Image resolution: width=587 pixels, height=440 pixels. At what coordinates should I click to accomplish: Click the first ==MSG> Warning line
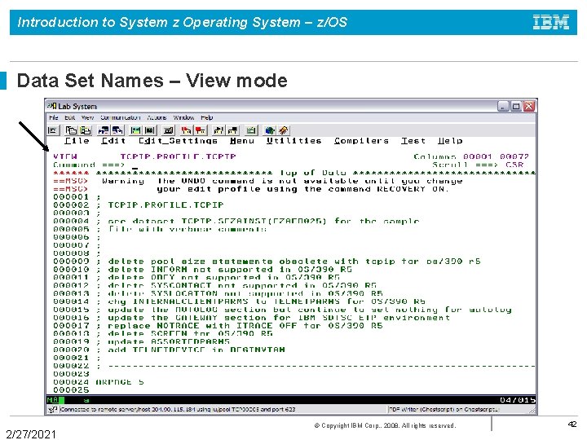(258, 181)
